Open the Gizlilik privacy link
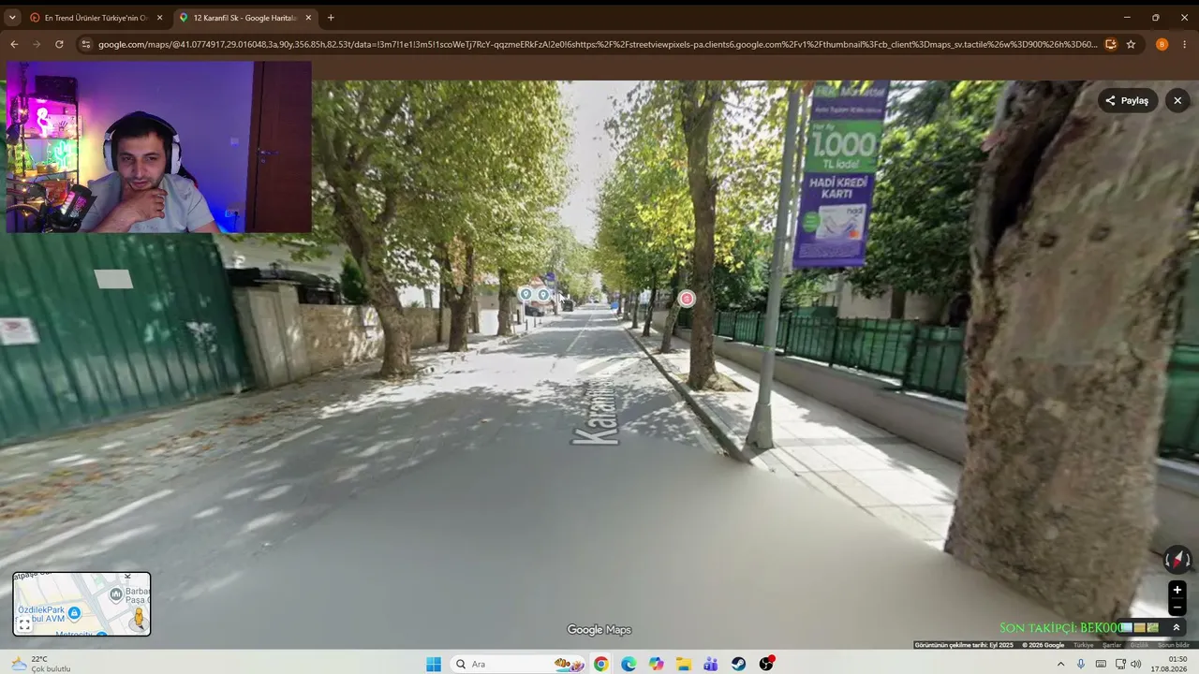 click(x=1139, y=645)
